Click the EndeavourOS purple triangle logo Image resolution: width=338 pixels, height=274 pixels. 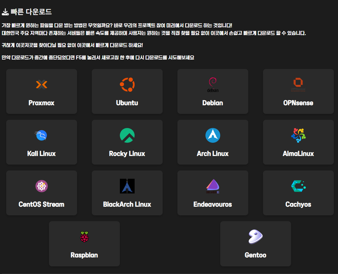(x=213, y=186)
